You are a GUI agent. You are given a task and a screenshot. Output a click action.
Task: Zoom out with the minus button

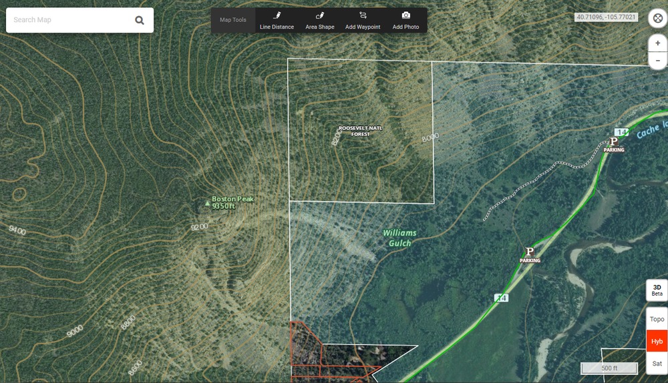pos(658,61)
